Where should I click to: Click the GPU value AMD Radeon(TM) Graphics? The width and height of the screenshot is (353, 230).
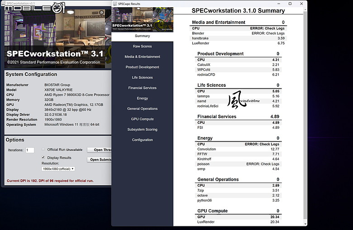point(74,105)
